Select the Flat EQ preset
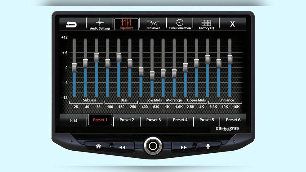The width and height of the screenshot is (306, 172). 74,120
